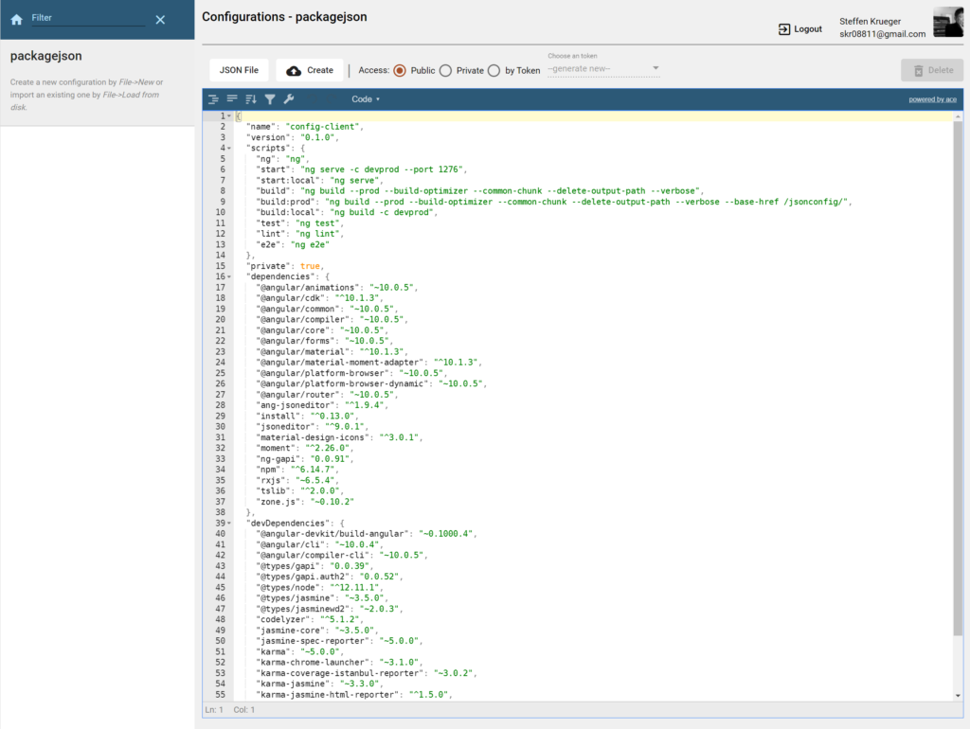
Task: Open the token chooser dropdown
Action: [x=603, y=68]
